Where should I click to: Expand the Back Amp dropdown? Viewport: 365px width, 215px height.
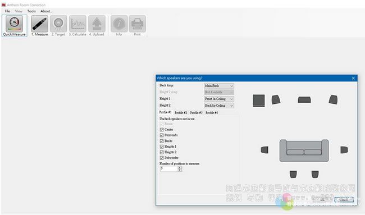[x=219, y=86]
